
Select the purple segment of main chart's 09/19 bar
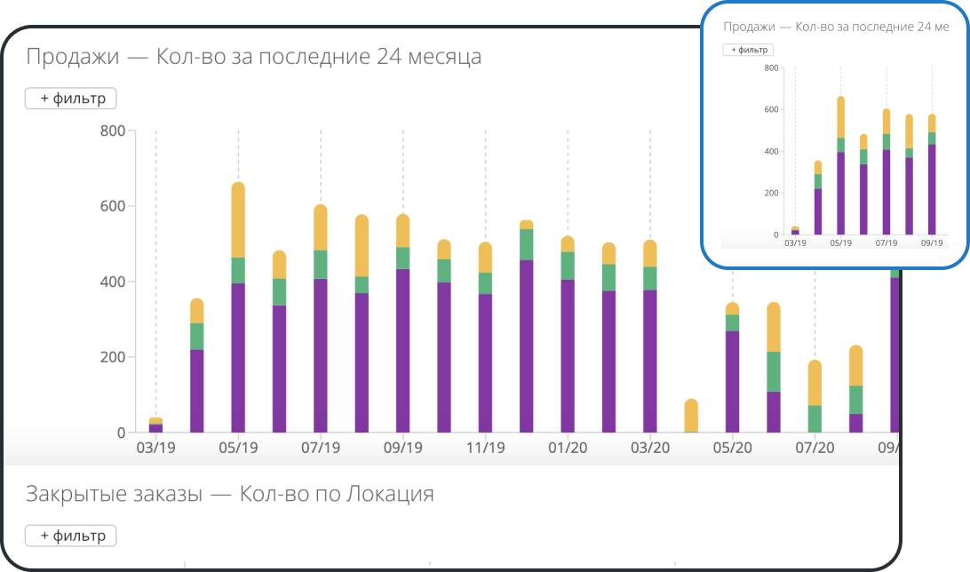click(x=403, y=351)
